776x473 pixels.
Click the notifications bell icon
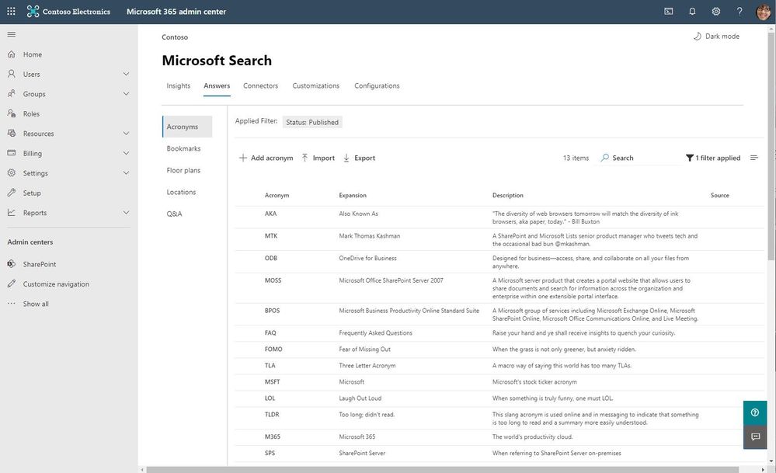click(x=692, y=12)
